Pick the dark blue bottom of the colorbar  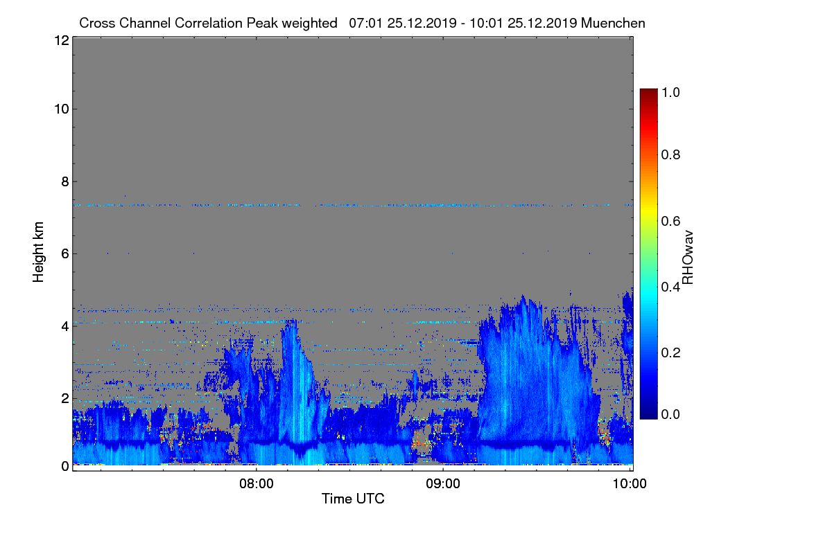(x=648, y=413)
